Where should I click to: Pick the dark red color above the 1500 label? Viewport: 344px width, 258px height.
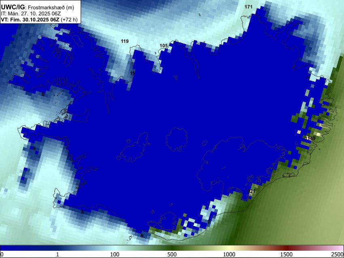tap(287, 248)
